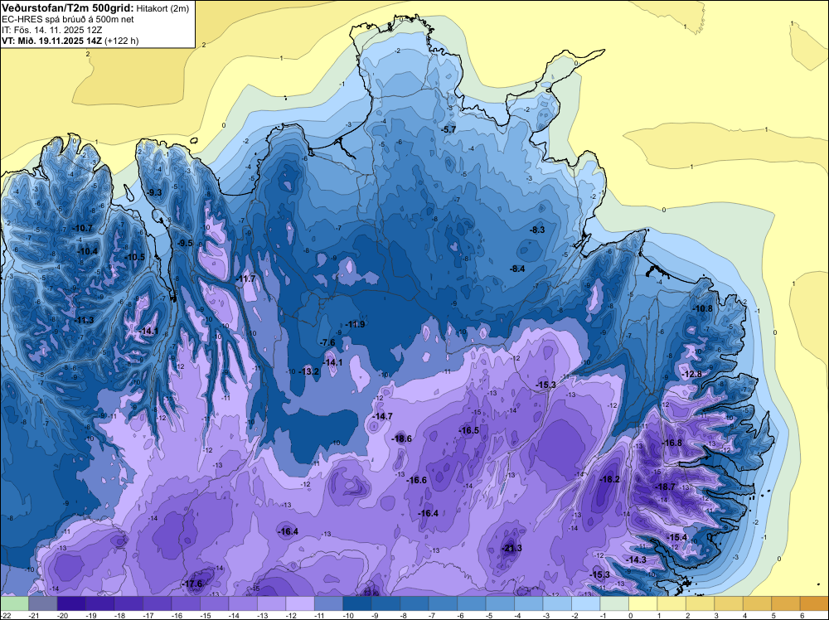Image resolution: width=829 pixels, height=620 pixels.
Task: Click the '-8' label on the color scale
Action: click(402, 615)
